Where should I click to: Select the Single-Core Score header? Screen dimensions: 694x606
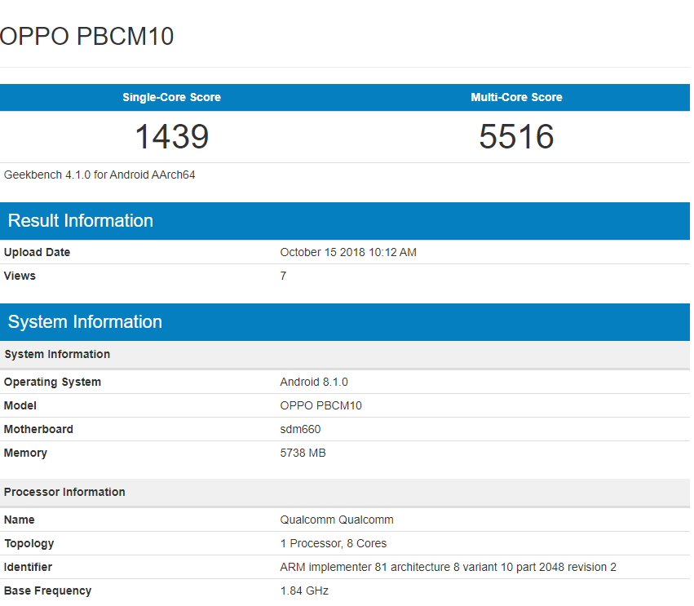tap(172, 97)
